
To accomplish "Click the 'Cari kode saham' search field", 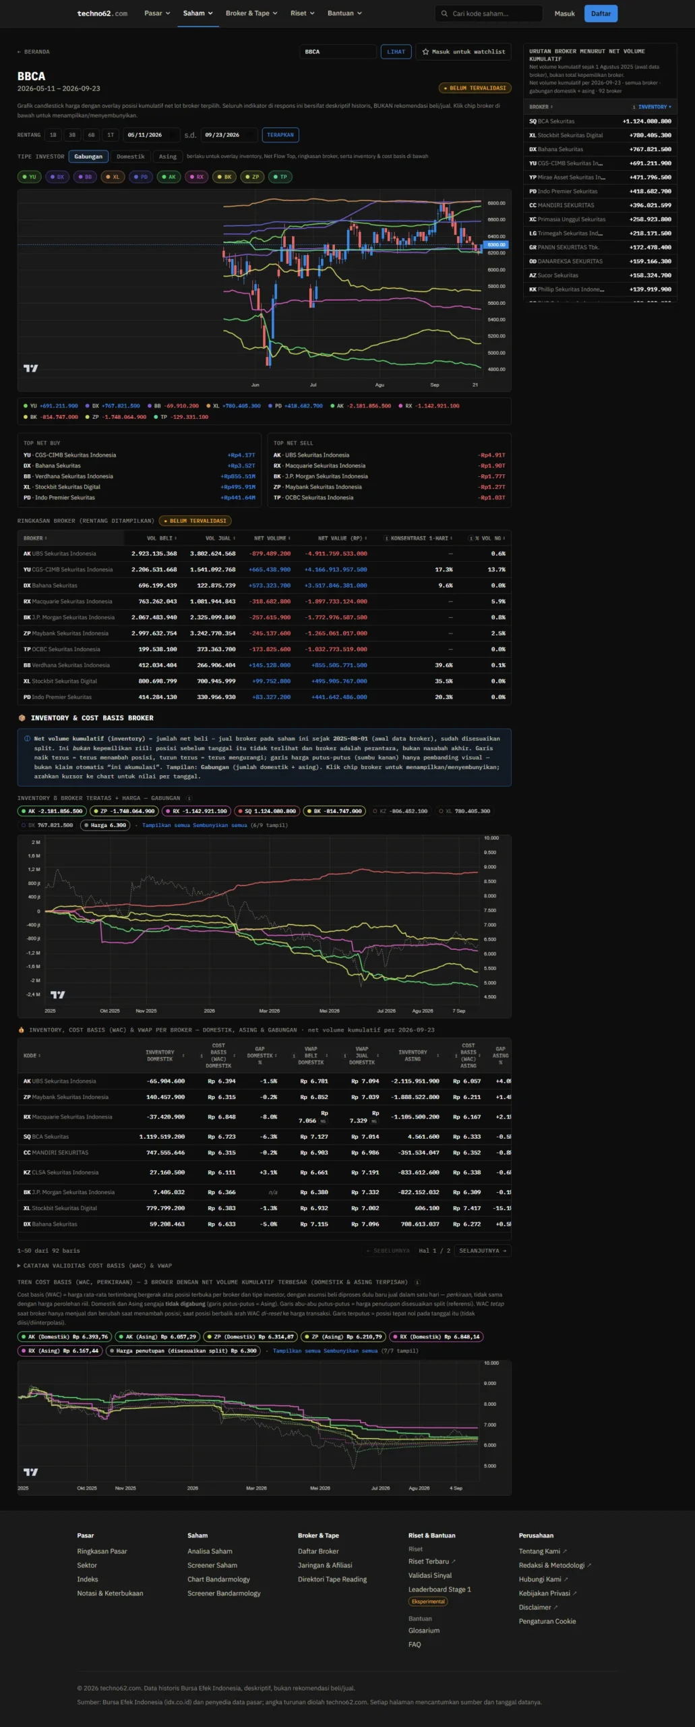I will pos(489,13).
